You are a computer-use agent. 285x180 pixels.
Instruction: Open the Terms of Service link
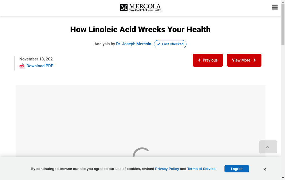click(x=201, y=169)
